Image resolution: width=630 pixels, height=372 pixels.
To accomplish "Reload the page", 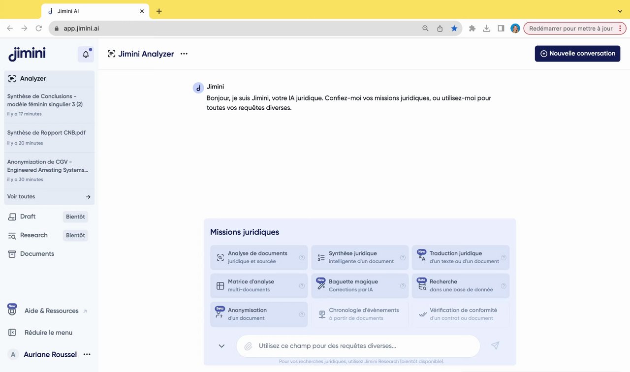I will (x=39, y=29).
